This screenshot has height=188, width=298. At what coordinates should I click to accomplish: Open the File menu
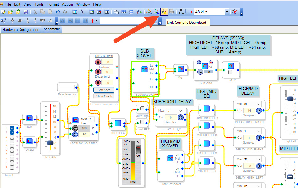pos(8,4)
